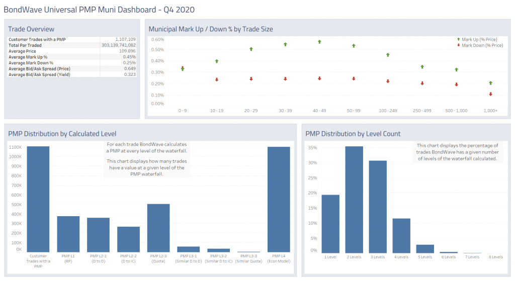
Task: Click the Average Price row label
Action: click(22, 51)
